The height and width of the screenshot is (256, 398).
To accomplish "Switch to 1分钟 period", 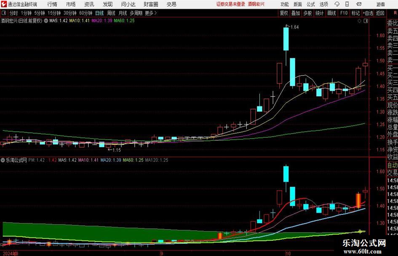I will click(26, 13).
